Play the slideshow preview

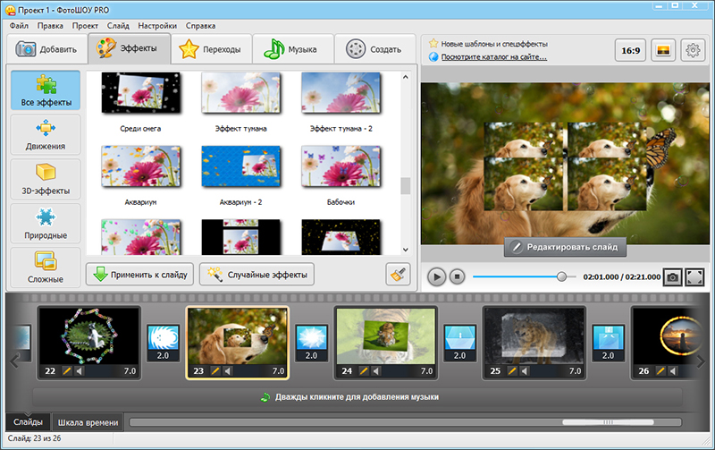(x=436, y=276)
